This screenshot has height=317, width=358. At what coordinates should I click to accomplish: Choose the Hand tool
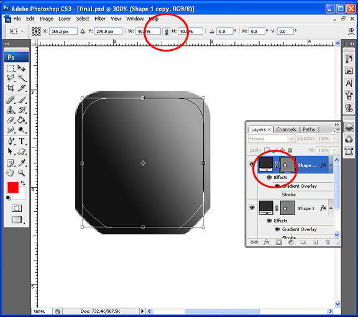pos(10,173)
